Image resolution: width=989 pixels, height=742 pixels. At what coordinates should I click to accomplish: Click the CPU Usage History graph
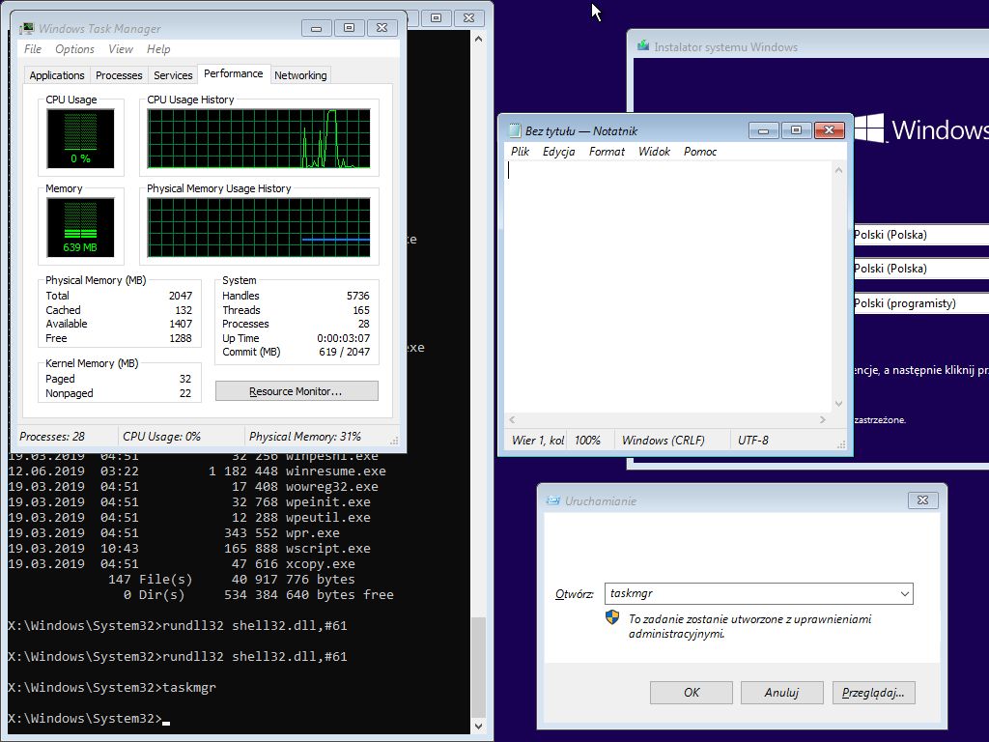(x=259, y=138)
